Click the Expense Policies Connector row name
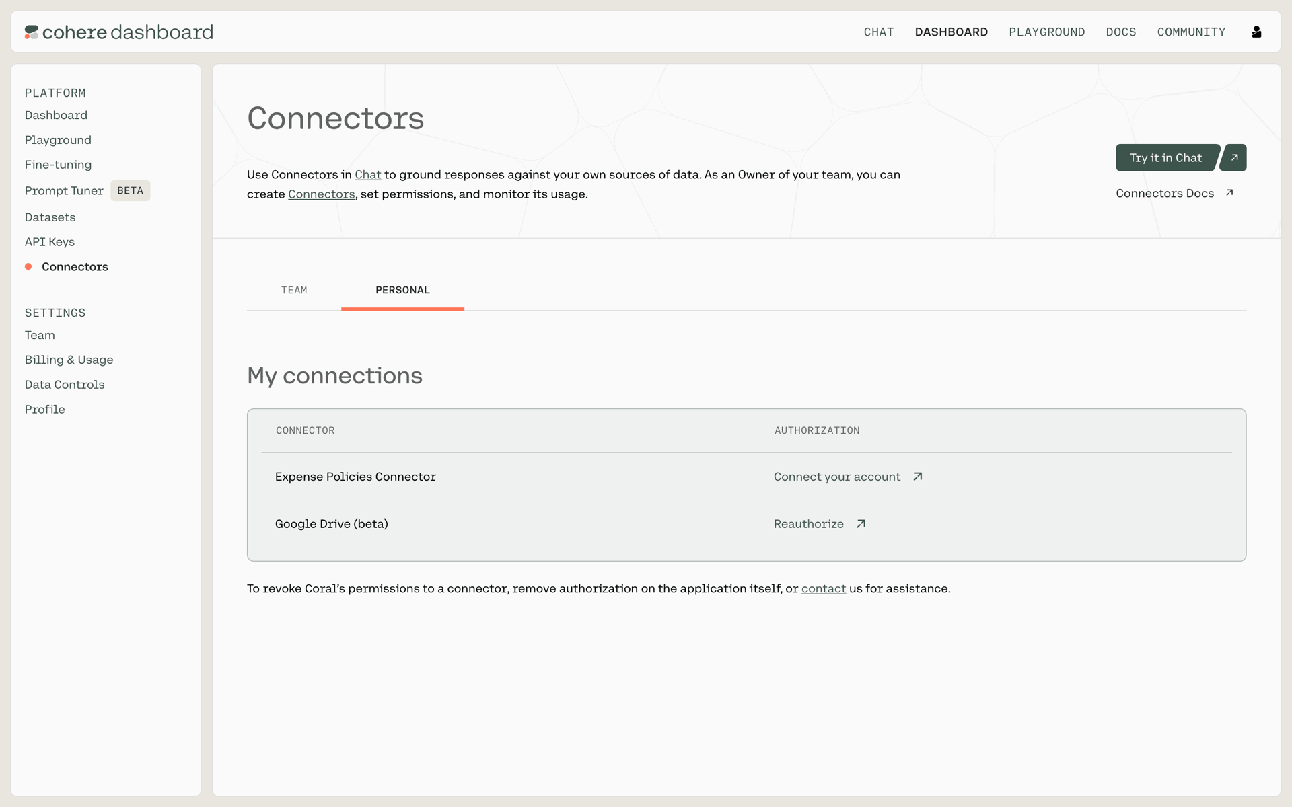This screenshot has width=1292, height=807. click(355, 477)
